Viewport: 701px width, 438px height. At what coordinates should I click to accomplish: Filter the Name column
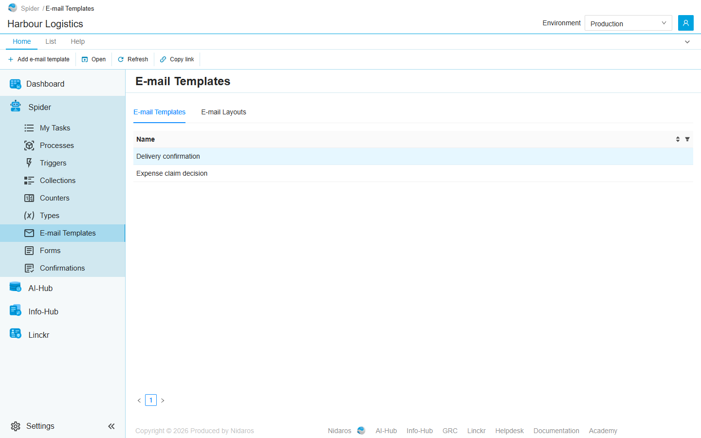click(x=687, y=139)
